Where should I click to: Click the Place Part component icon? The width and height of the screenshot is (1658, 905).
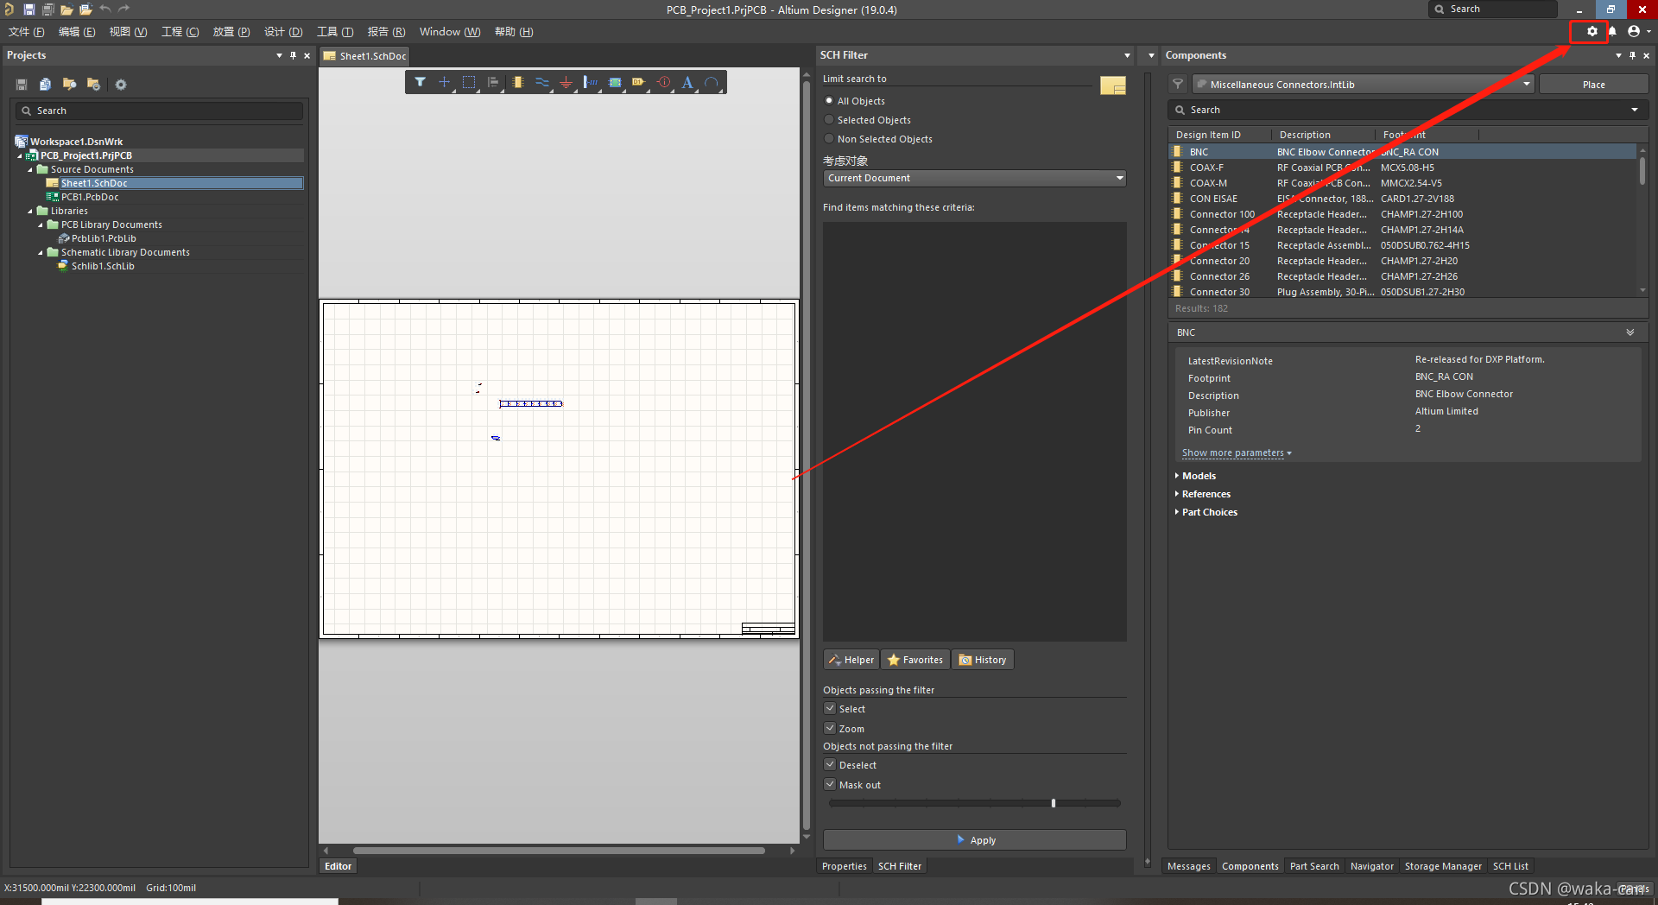click(517, 82)
